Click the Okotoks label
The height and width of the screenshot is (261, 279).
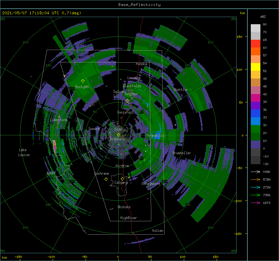pos(124,207)
